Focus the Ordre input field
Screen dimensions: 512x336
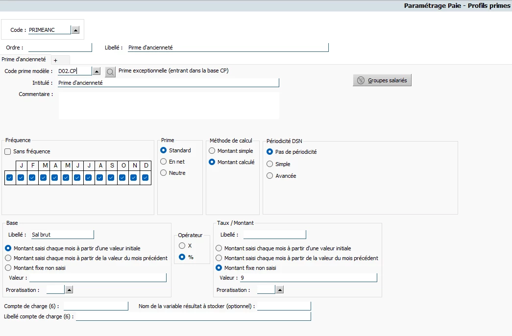[x=60, y=48]
